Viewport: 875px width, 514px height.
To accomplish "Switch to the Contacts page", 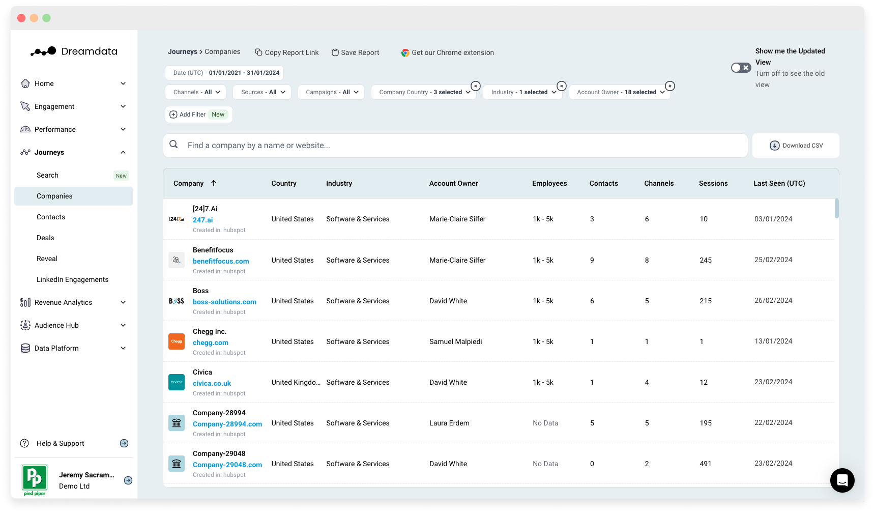I will [x=51, y=217].
